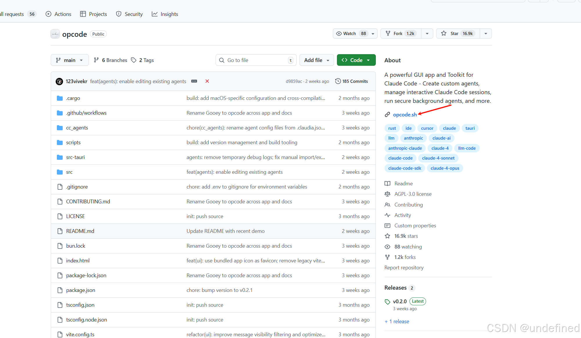The image size is (581, 338).
Task: Click the Watch button
Action: click(351, 34)
